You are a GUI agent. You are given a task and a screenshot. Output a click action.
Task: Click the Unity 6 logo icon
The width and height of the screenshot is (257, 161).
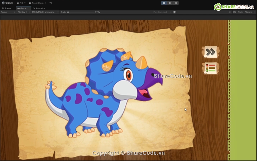[3, 3]
